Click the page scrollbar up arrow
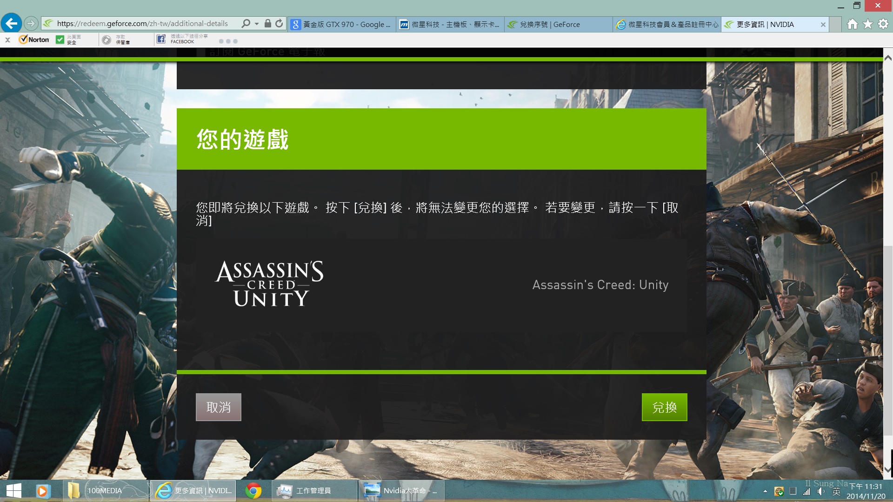893x502 pixels. point(888,58)
